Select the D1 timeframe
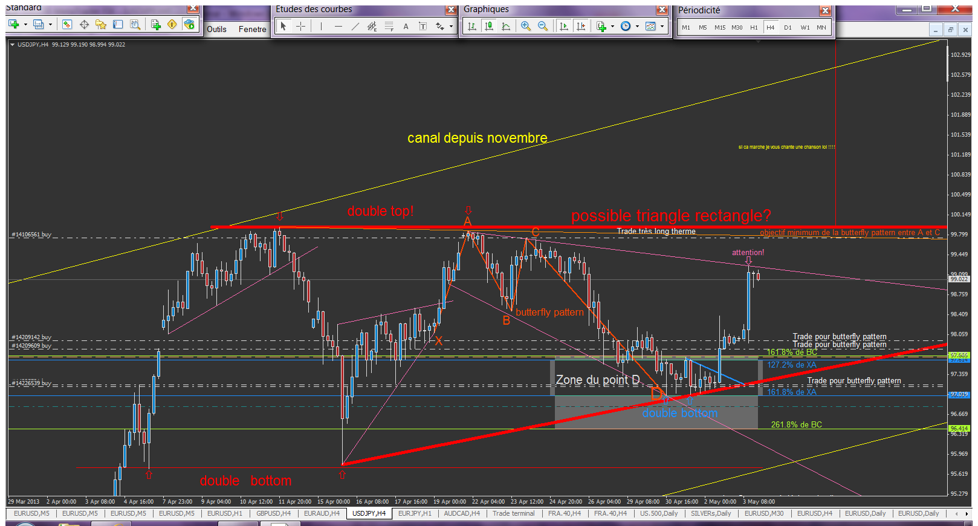 click(788, 27)
